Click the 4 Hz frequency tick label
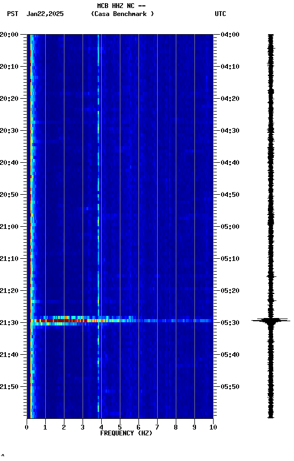 [101, 427]
